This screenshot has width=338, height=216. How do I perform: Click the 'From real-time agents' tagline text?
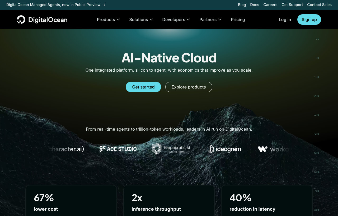(x=169, y=129)
